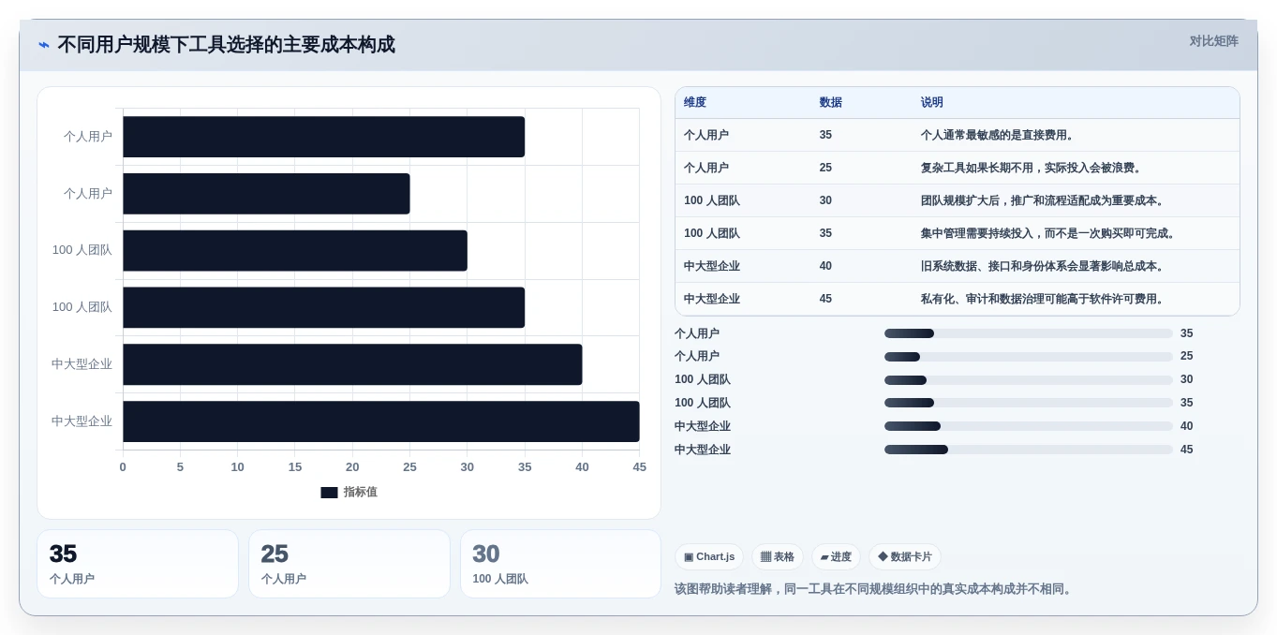The height and width of the screenshot is (635, 1277).
Task: Click the chart bar reaching 30 for 100 人团队
Action: [295, 251]
